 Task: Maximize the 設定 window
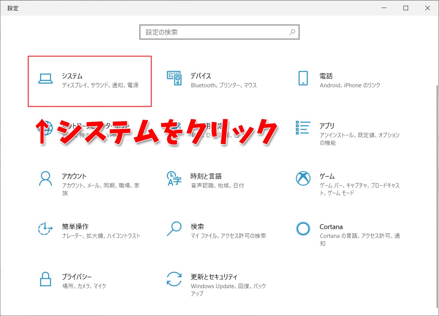pyautogui.click(x=406, y=8)
